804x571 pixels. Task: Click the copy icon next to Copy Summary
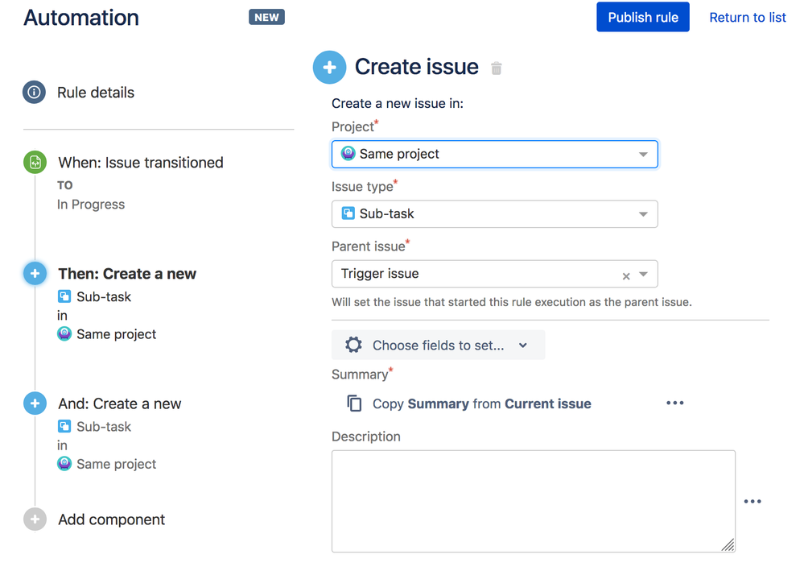coord(354,403)
